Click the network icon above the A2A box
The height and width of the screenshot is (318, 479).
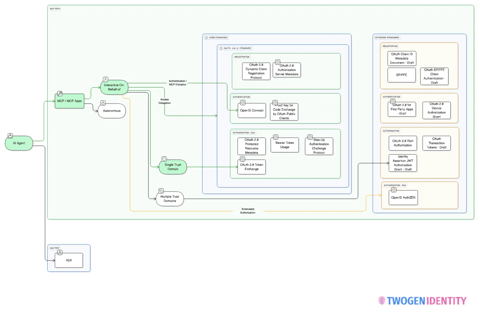pos(60,253)
